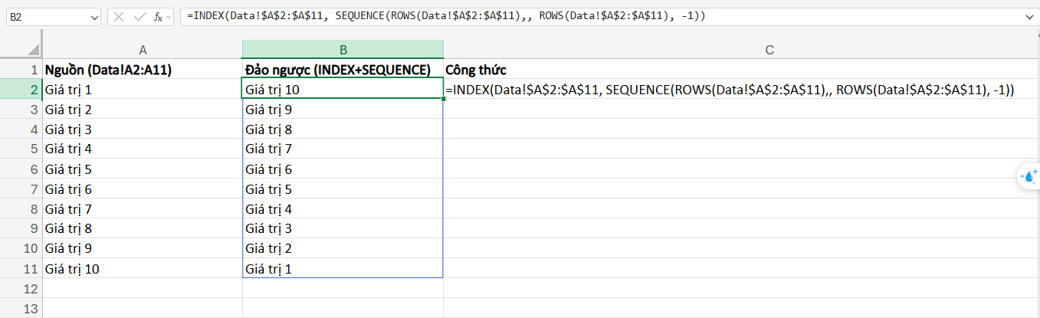The height and width of the screenshot is (318, 1040).
Task: Select cell A4 'Giá trị 3'
Action: (143, 129)
